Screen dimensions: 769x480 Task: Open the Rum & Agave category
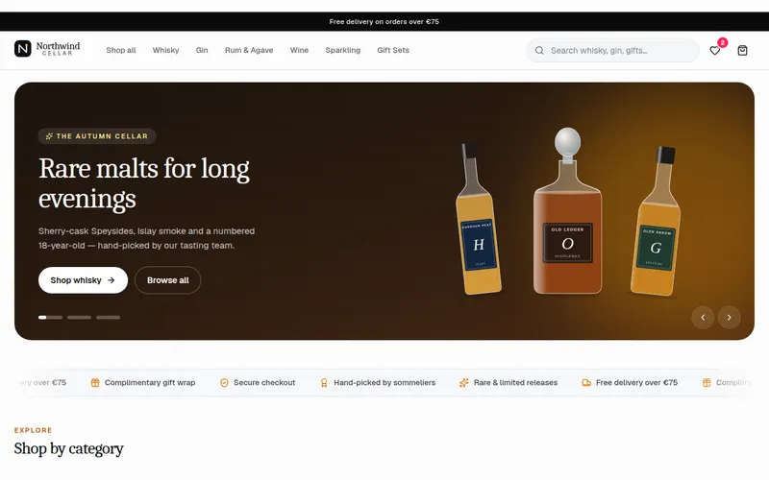249,50
